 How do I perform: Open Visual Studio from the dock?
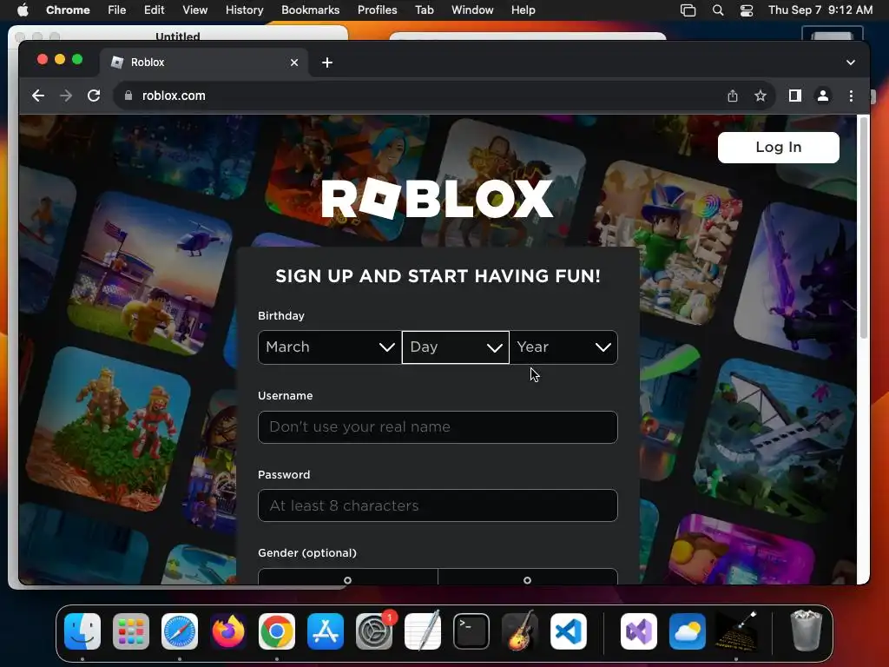click(639, 631)
